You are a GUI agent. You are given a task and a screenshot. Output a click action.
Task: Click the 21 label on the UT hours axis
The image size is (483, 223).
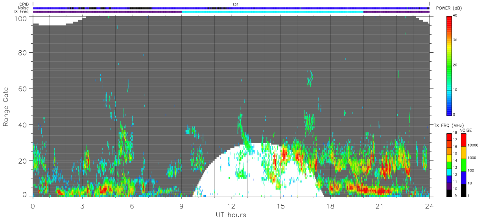coord(380,206)
